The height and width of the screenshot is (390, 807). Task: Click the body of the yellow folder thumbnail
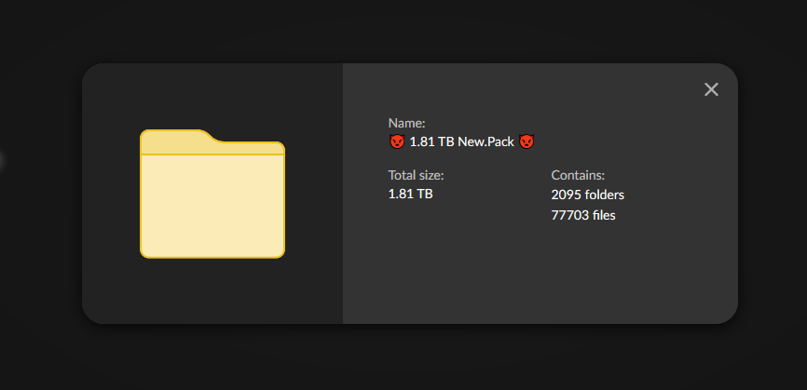[x=212, y=206]
